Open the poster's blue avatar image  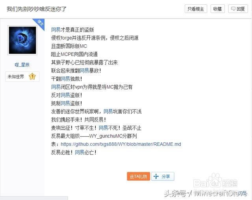(22, 40)
